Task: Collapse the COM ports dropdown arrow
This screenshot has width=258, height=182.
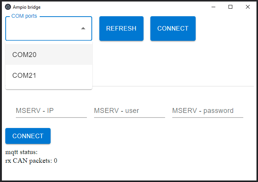Action: pos(83,28)
